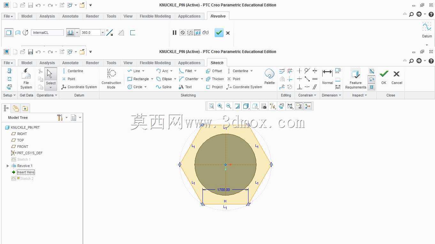Open the Setup group dropdown

[x=9, y=95]
